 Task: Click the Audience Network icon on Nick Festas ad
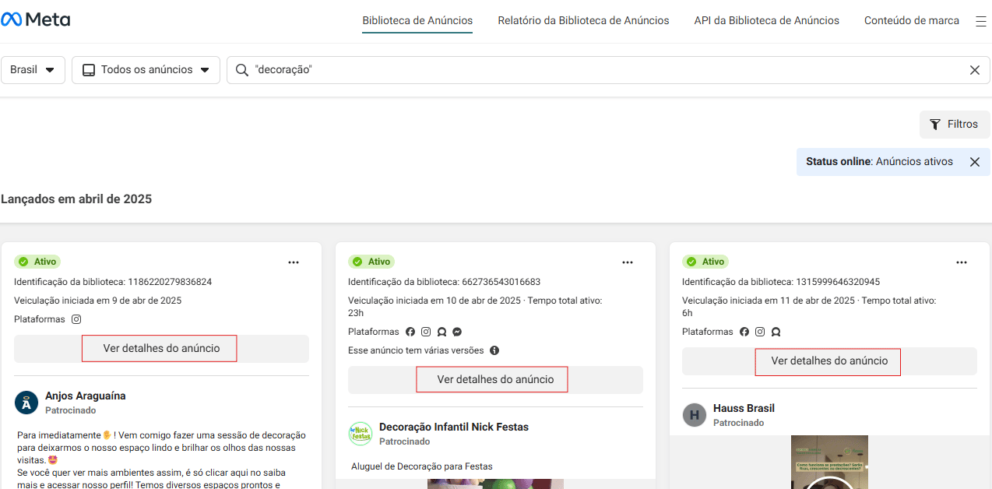pyautogui.click(x=441, y=332)
